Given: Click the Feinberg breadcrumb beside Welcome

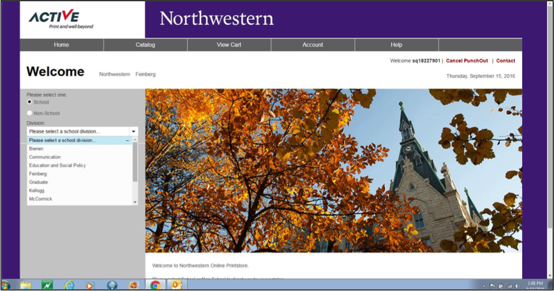Looking at the screenshot, I should click(x=146, y=74).
